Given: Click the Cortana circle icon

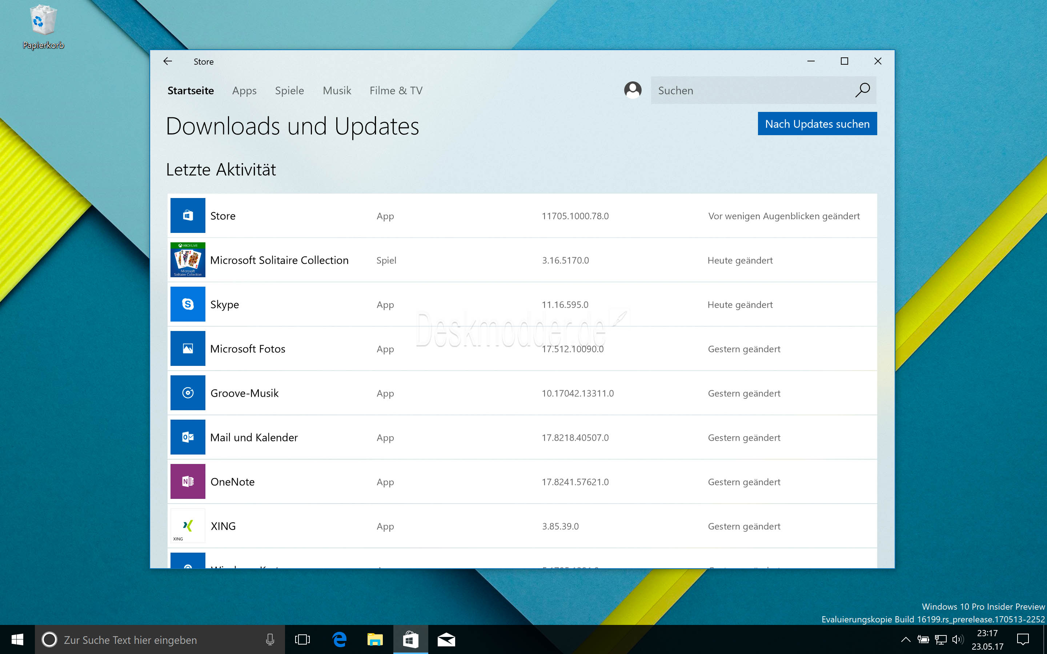Looking at the screenshot, I should 49,640.
